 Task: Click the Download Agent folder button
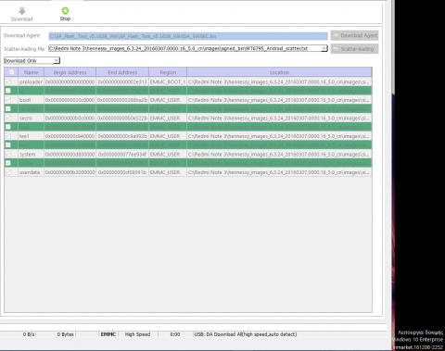coord(354,35)
